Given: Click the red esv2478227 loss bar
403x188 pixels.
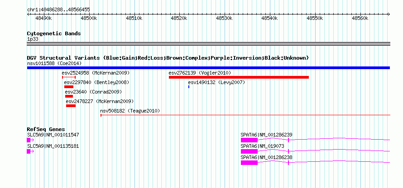Looking at the screenshot, I should [x=71, y=106].
